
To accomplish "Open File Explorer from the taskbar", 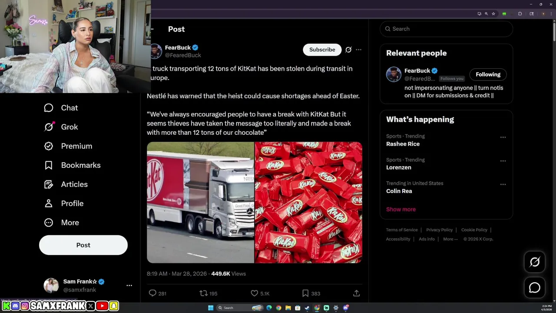I will coord(288,308).
